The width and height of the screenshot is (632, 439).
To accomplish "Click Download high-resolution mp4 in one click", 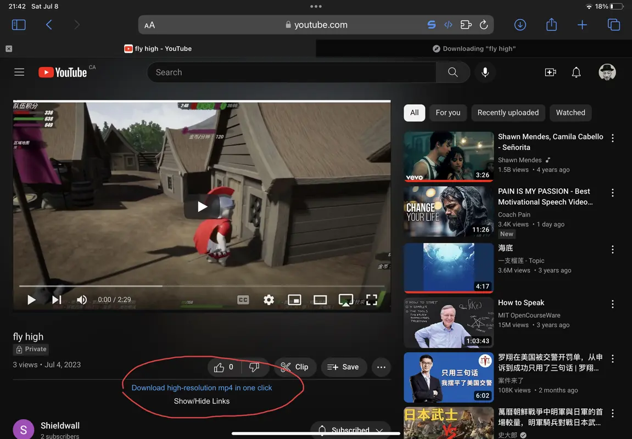I will [202, 387].
